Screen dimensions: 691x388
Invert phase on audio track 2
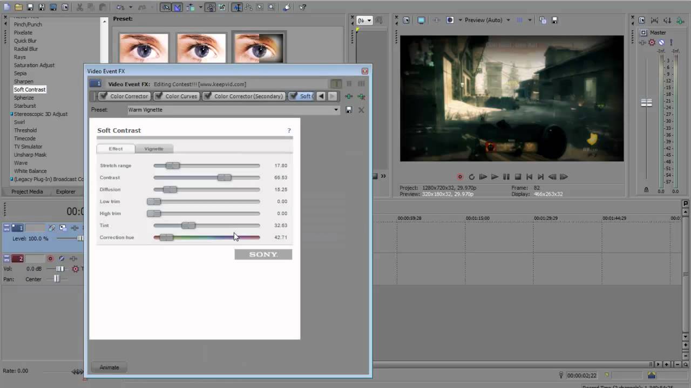[62, 259]
